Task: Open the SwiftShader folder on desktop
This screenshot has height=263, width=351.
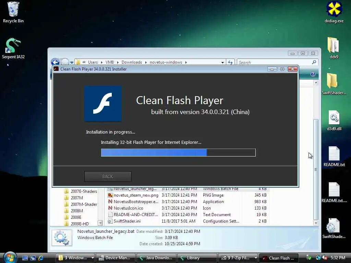Action: (334, 84)
